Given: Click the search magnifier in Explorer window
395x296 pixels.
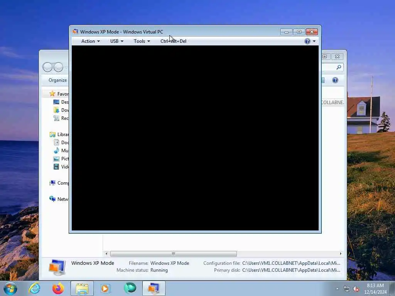Looking at the screenshot, I should (x=339, y=67).
